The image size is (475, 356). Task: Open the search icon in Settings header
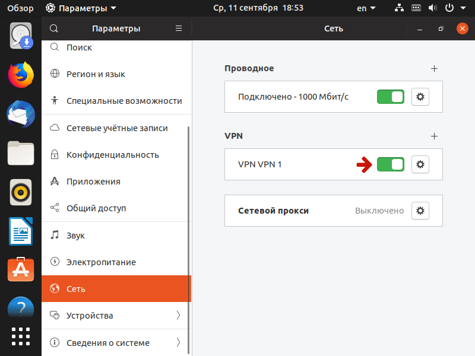tap(54, 28)
